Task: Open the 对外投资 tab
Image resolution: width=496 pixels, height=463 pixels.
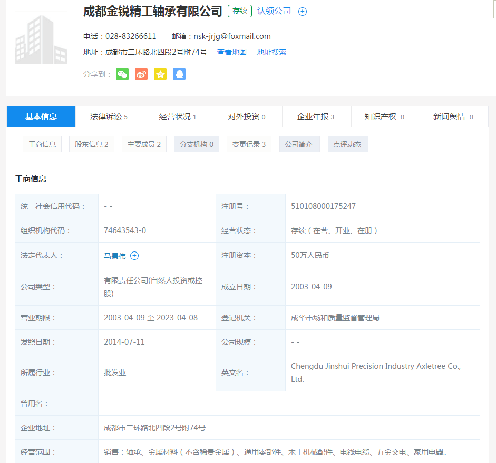Action: tap(247, 117)
